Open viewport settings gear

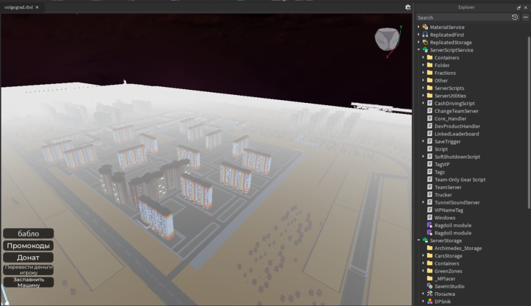point(408,7)
